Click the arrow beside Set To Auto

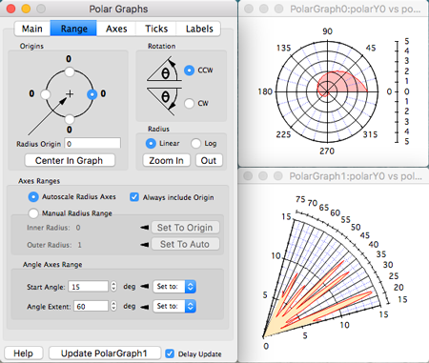[x=145, y=245]
